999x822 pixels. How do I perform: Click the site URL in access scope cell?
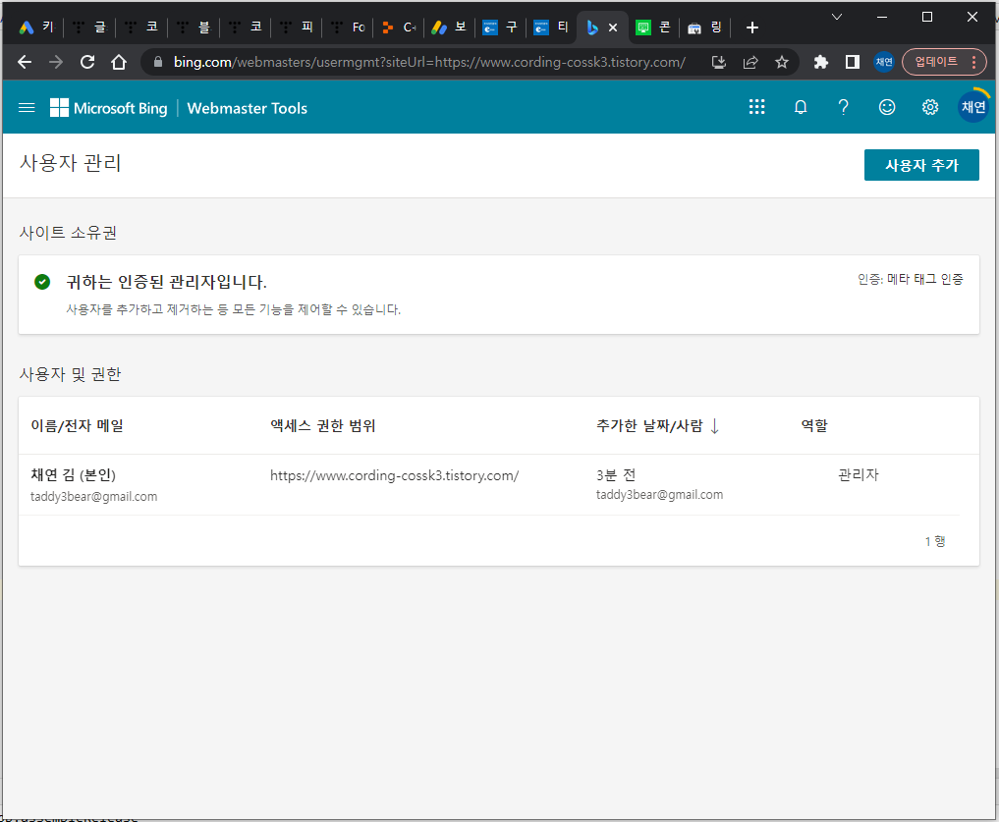[x=394, y=475]
